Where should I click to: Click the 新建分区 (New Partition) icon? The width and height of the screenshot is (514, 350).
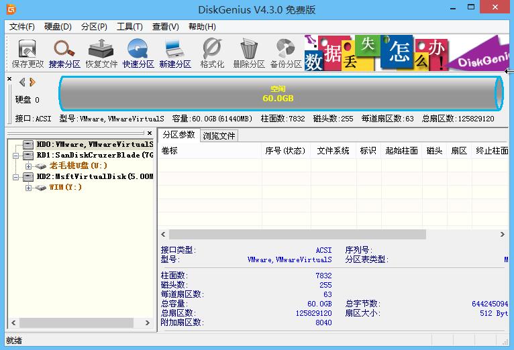[175, 54]
